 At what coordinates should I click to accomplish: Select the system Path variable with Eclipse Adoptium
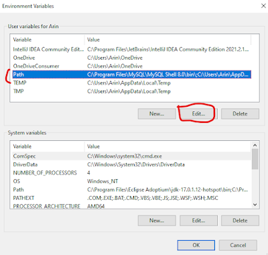click(x=132, y=190)
